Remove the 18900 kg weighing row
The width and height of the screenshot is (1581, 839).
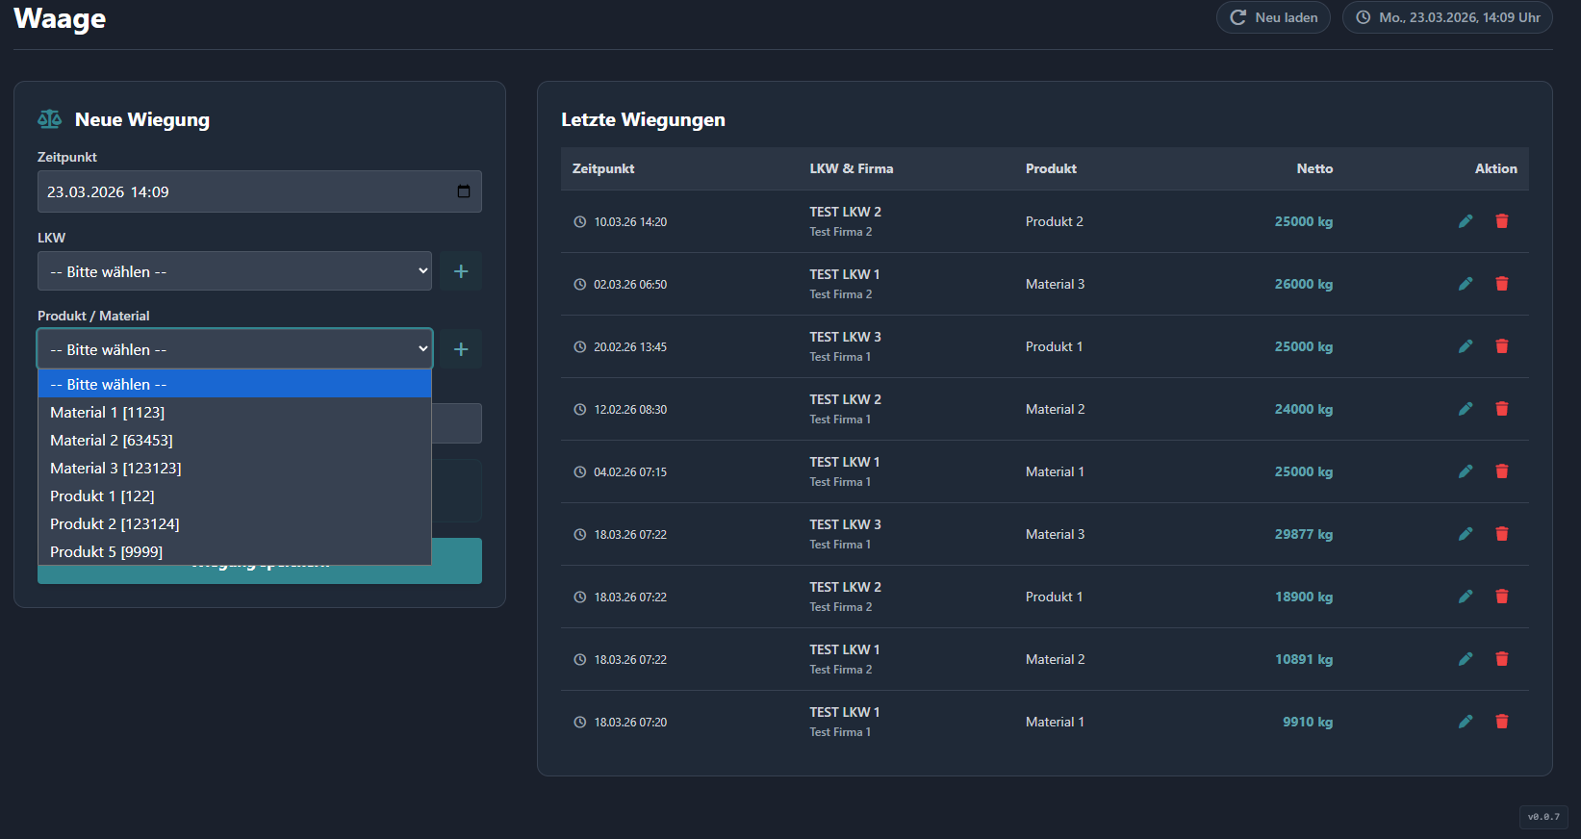click(x=1501, y=597)
